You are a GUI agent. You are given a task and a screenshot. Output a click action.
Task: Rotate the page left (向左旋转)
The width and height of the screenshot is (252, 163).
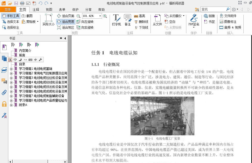pos(85,22)
